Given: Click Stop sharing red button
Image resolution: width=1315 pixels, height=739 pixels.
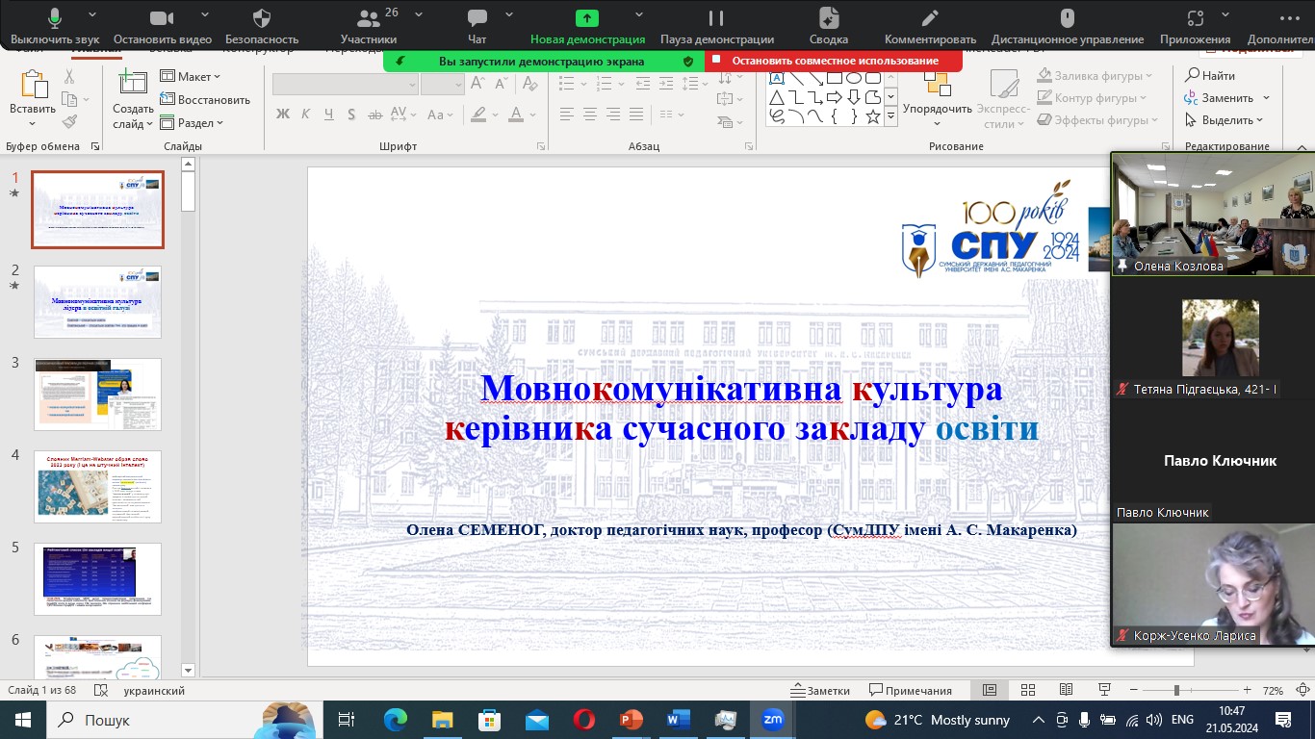Looking at the screenshot, I should pos(834,61).
